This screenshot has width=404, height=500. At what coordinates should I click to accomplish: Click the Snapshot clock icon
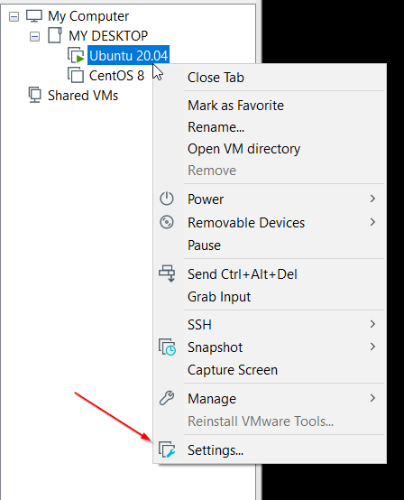click(167, 347)
